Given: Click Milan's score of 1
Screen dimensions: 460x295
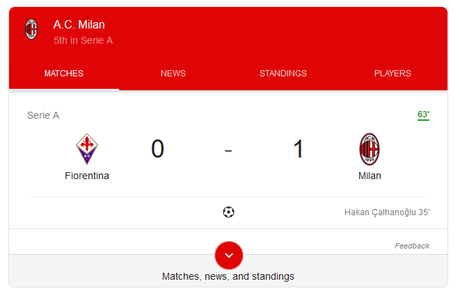Looking at the screenshot, I should [x=299, y=149].
